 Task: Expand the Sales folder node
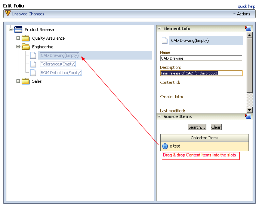tap(18, 81)
